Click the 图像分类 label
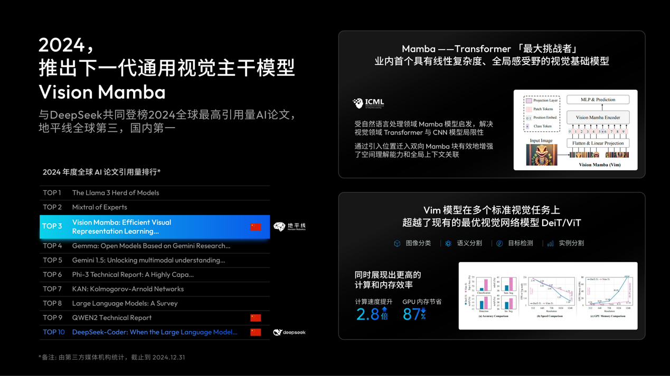The height and width of the screenshot is (376, 670). pyautogui.click(x=418, y=244)
